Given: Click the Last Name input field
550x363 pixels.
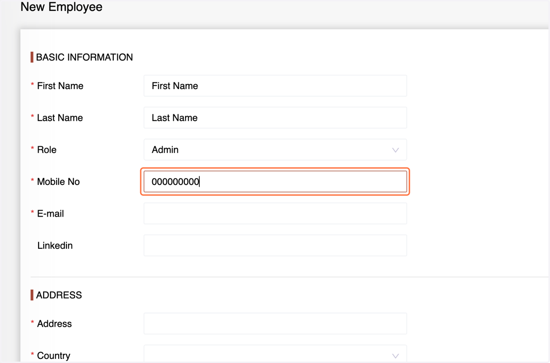Looking at the screenshot, I should point(275,117).
